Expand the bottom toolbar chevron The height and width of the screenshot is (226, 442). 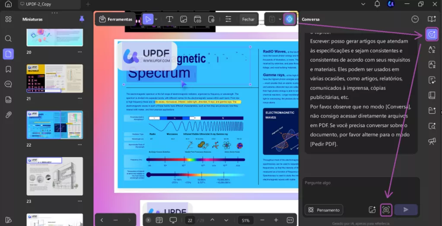(x=148, y=220)
